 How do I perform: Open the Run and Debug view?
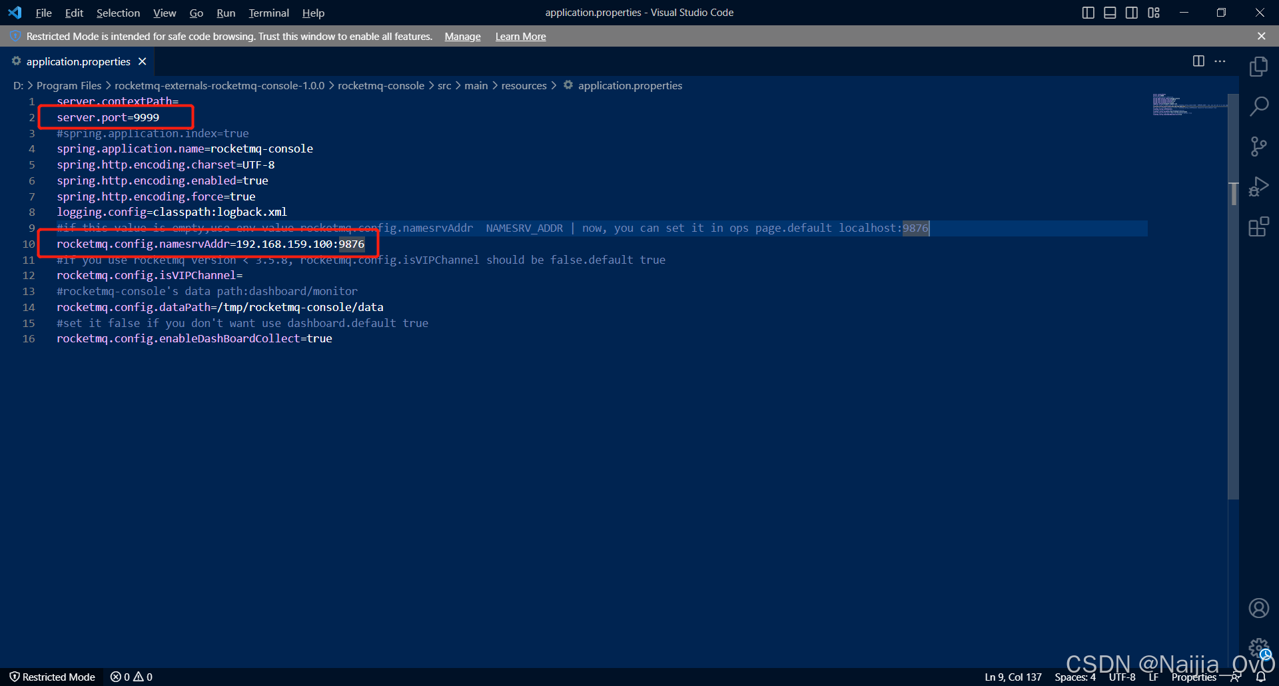[x=1258, y=186]
